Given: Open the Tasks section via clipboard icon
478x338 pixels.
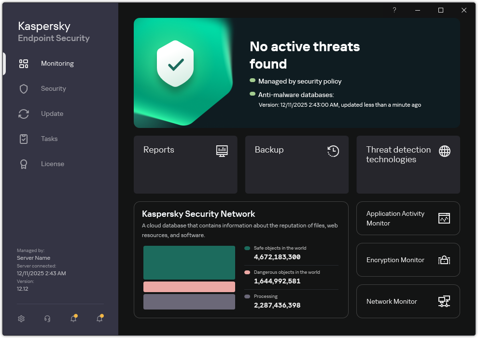Looking at the screenshot, I should 23,139.
